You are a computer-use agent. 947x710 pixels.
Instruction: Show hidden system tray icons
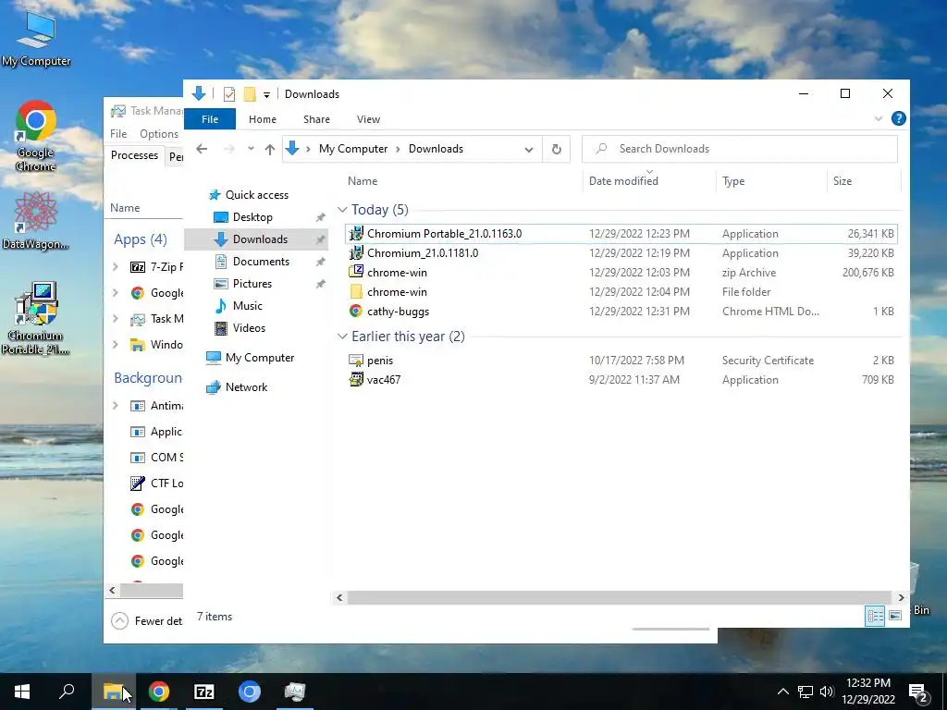pyautogui.click(x=782, y=692)
